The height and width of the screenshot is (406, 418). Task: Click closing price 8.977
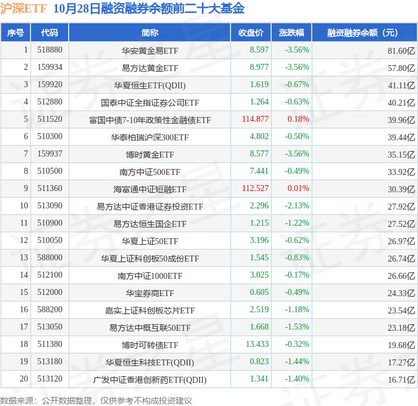259,67
